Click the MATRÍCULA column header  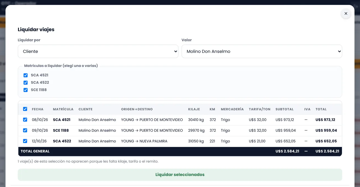click(63, 109)
